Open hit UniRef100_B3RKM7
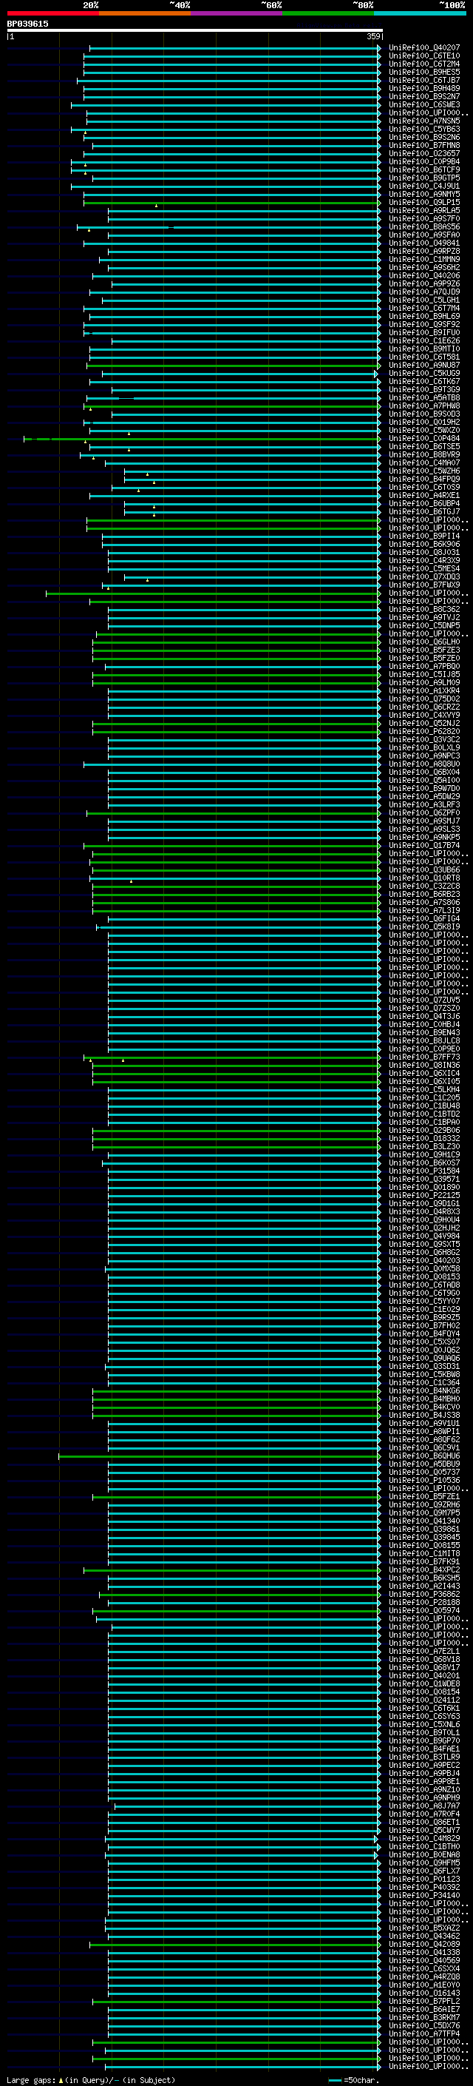This screenshot has height=2086, width=473. tap(424, 2017)
